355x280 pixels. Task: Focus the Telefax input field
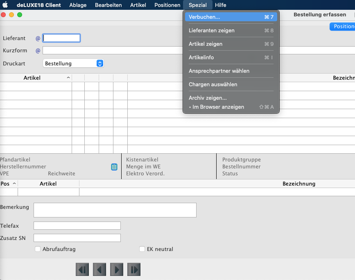click(77, 226)
